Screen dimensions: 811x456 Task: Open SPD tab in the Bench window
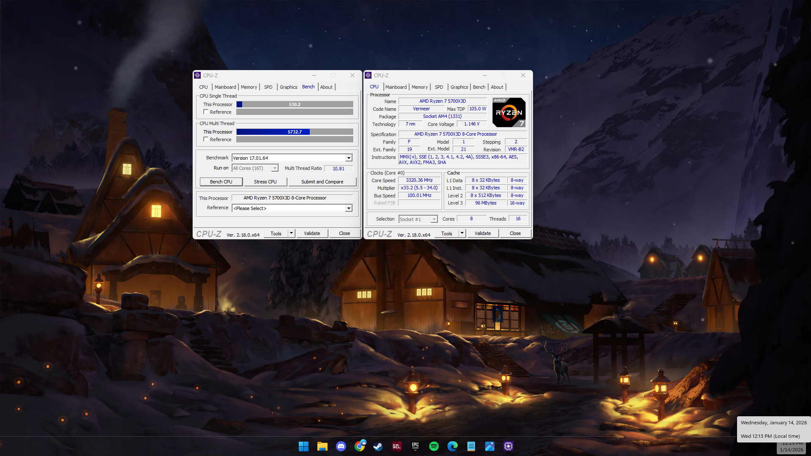268,87
